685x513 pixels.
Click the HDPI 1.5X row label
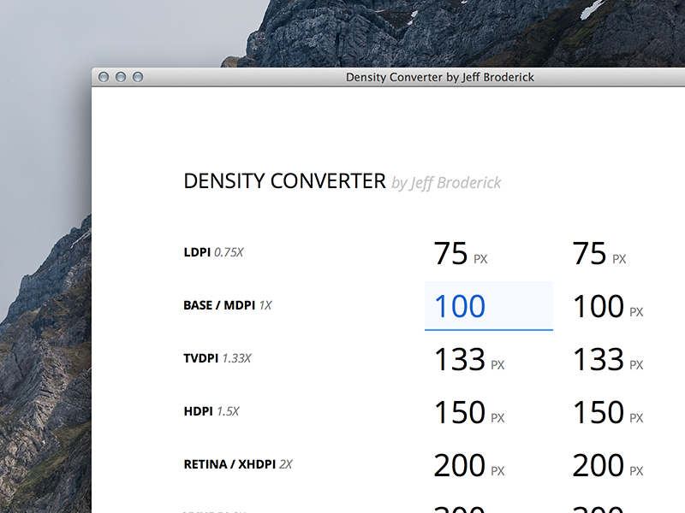(x=211, y=410)
